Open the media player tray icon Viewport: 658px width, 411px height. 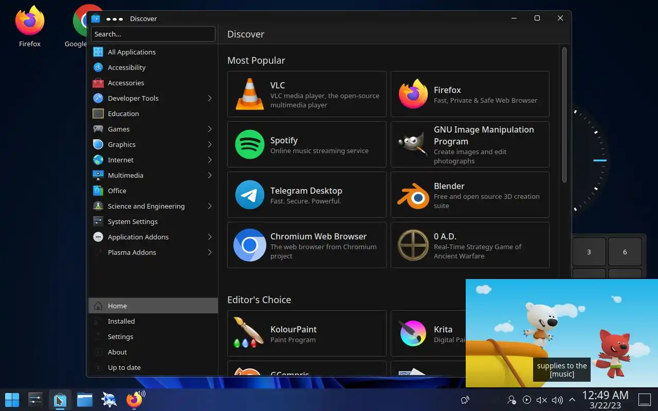pyautogui.click(x=526, y=400)
